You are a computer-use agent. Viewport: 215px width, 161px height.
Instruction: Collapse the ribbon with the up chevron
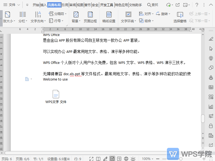[x=211, y=5]
